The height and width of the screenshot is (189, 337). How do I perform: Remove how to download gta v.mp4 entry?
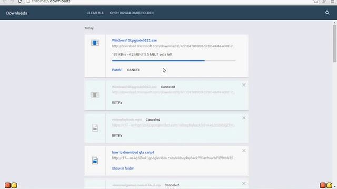click(x=244, y=151)
